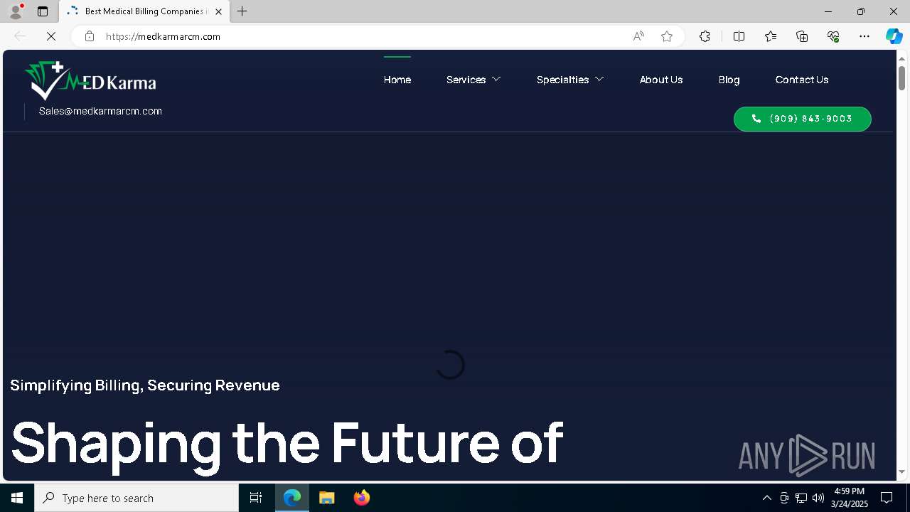Open Collections icon

point(802,36)
